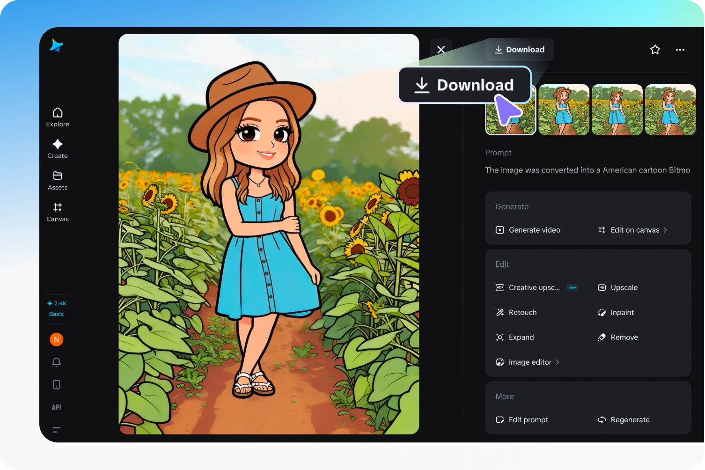This screenshot has height=470, width=705.
Task: Select the second sunflower image thumbnail
Action: point(564,110)
